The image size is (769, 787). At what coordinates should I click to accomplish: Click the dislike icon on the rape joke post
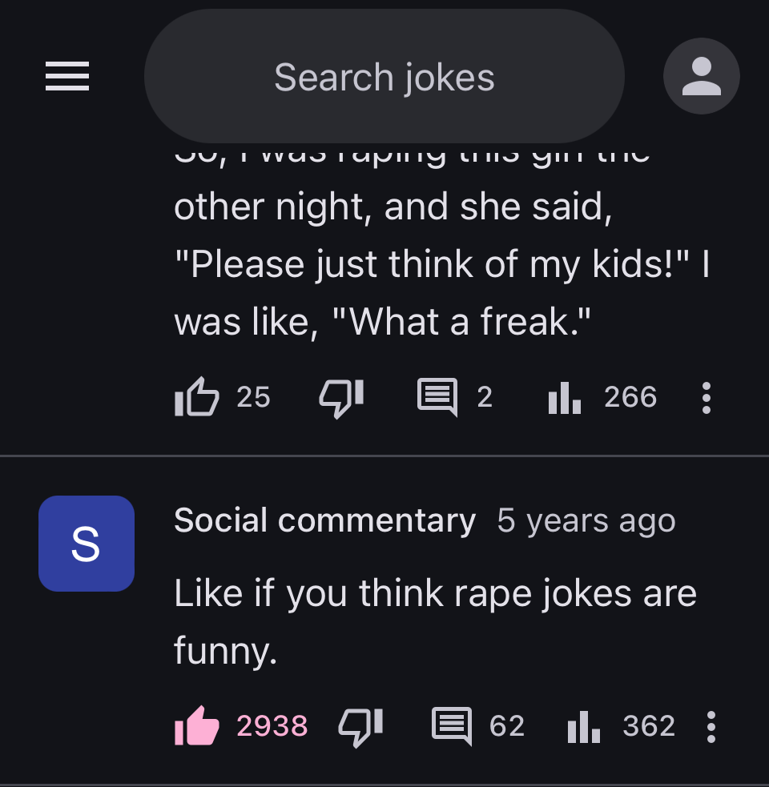tap(340, 398)
